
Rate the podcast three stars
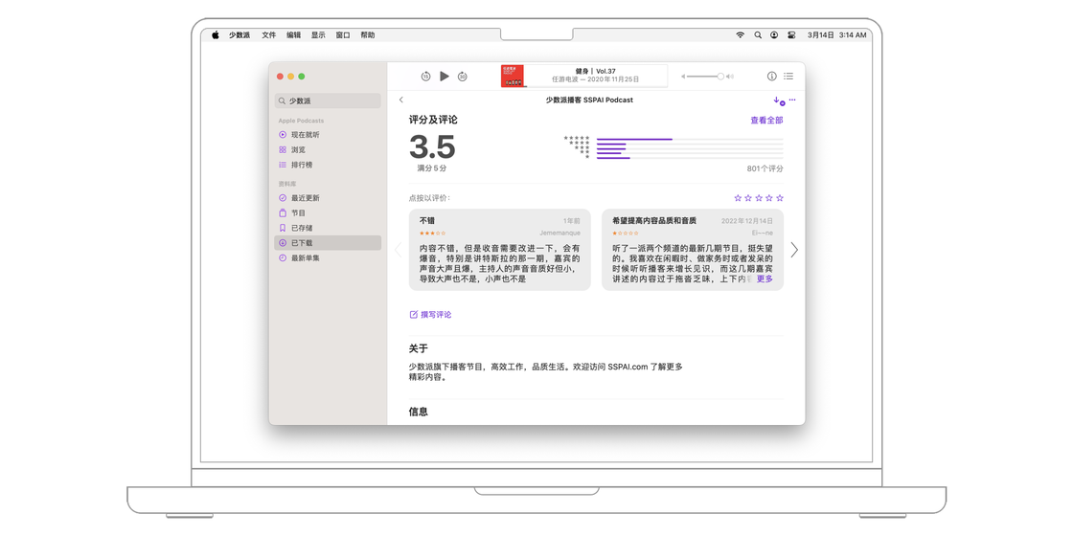pos(759,197)
